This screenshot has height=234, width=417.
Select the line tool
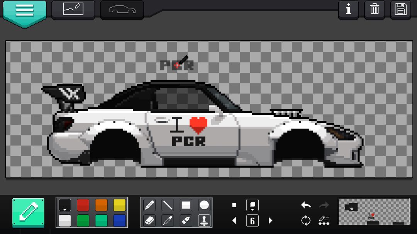click(x=168, y=205)
